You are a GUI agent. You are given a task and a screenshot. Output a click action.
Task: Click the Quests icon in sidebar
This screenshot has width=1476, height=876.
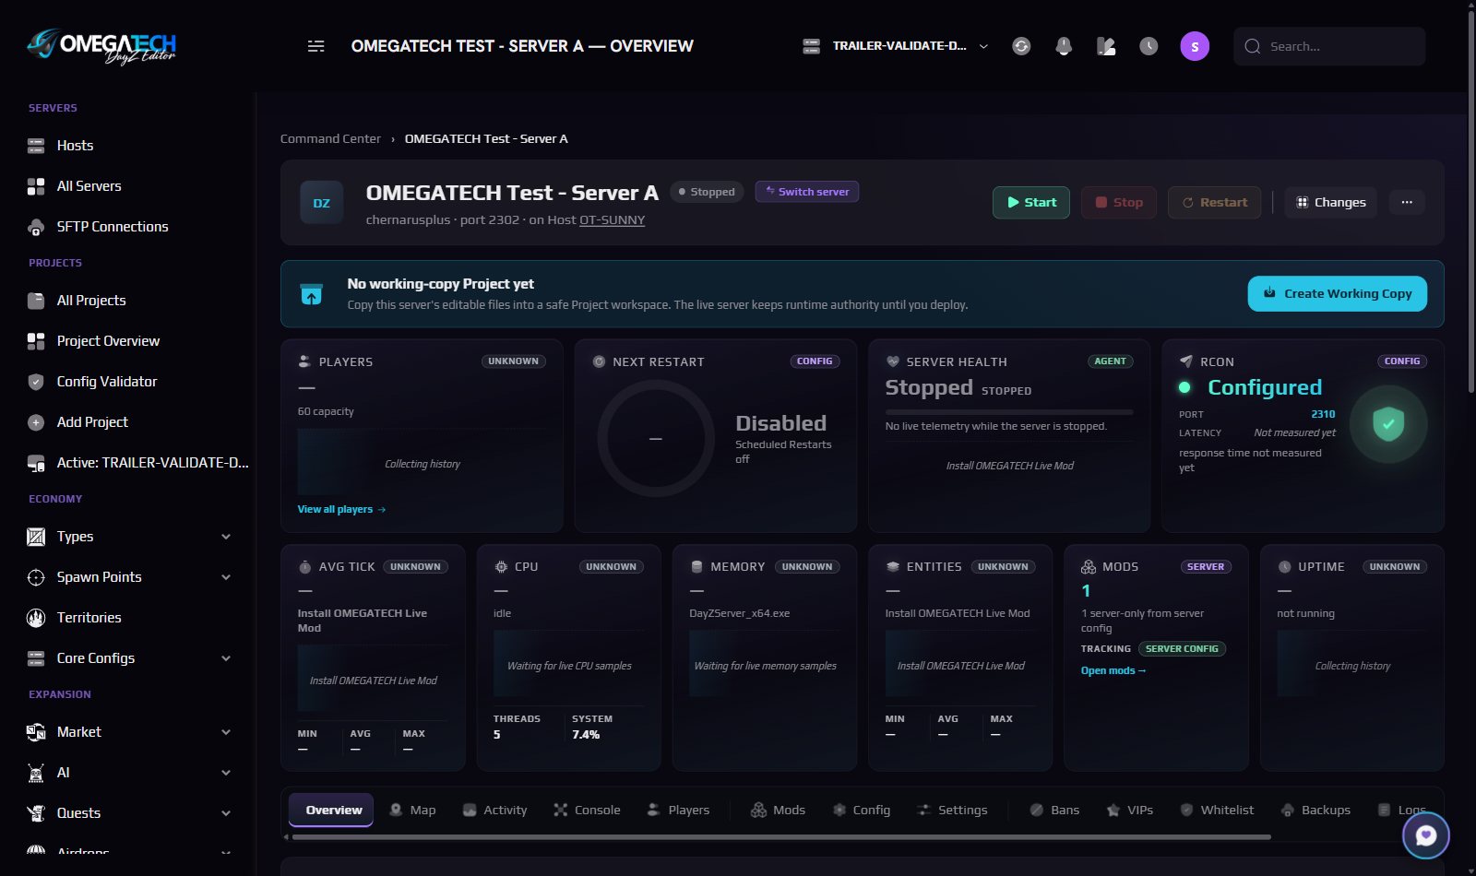36,813
